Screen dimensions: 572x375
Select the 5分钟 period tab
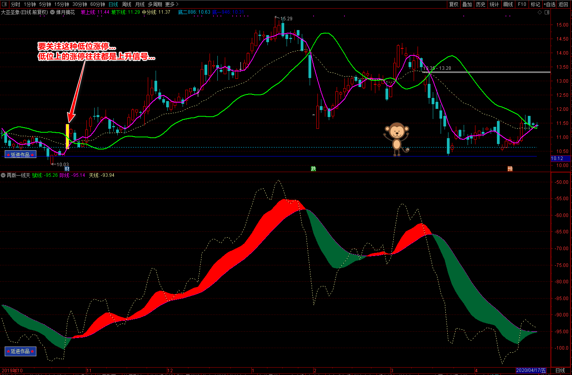tap(45, 4)
